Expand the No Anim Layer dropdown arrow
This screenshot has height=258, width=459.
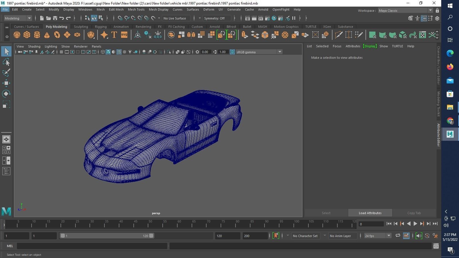pyautogui.click(x=325, y=236)
